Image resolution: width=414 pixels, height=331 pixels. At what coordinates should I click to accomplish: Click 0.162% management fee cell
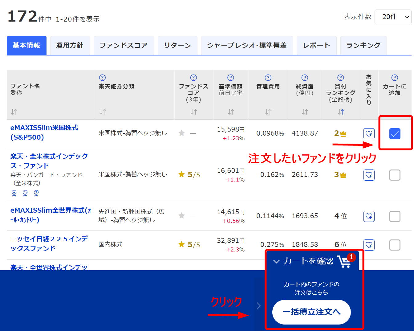(272, 175)
